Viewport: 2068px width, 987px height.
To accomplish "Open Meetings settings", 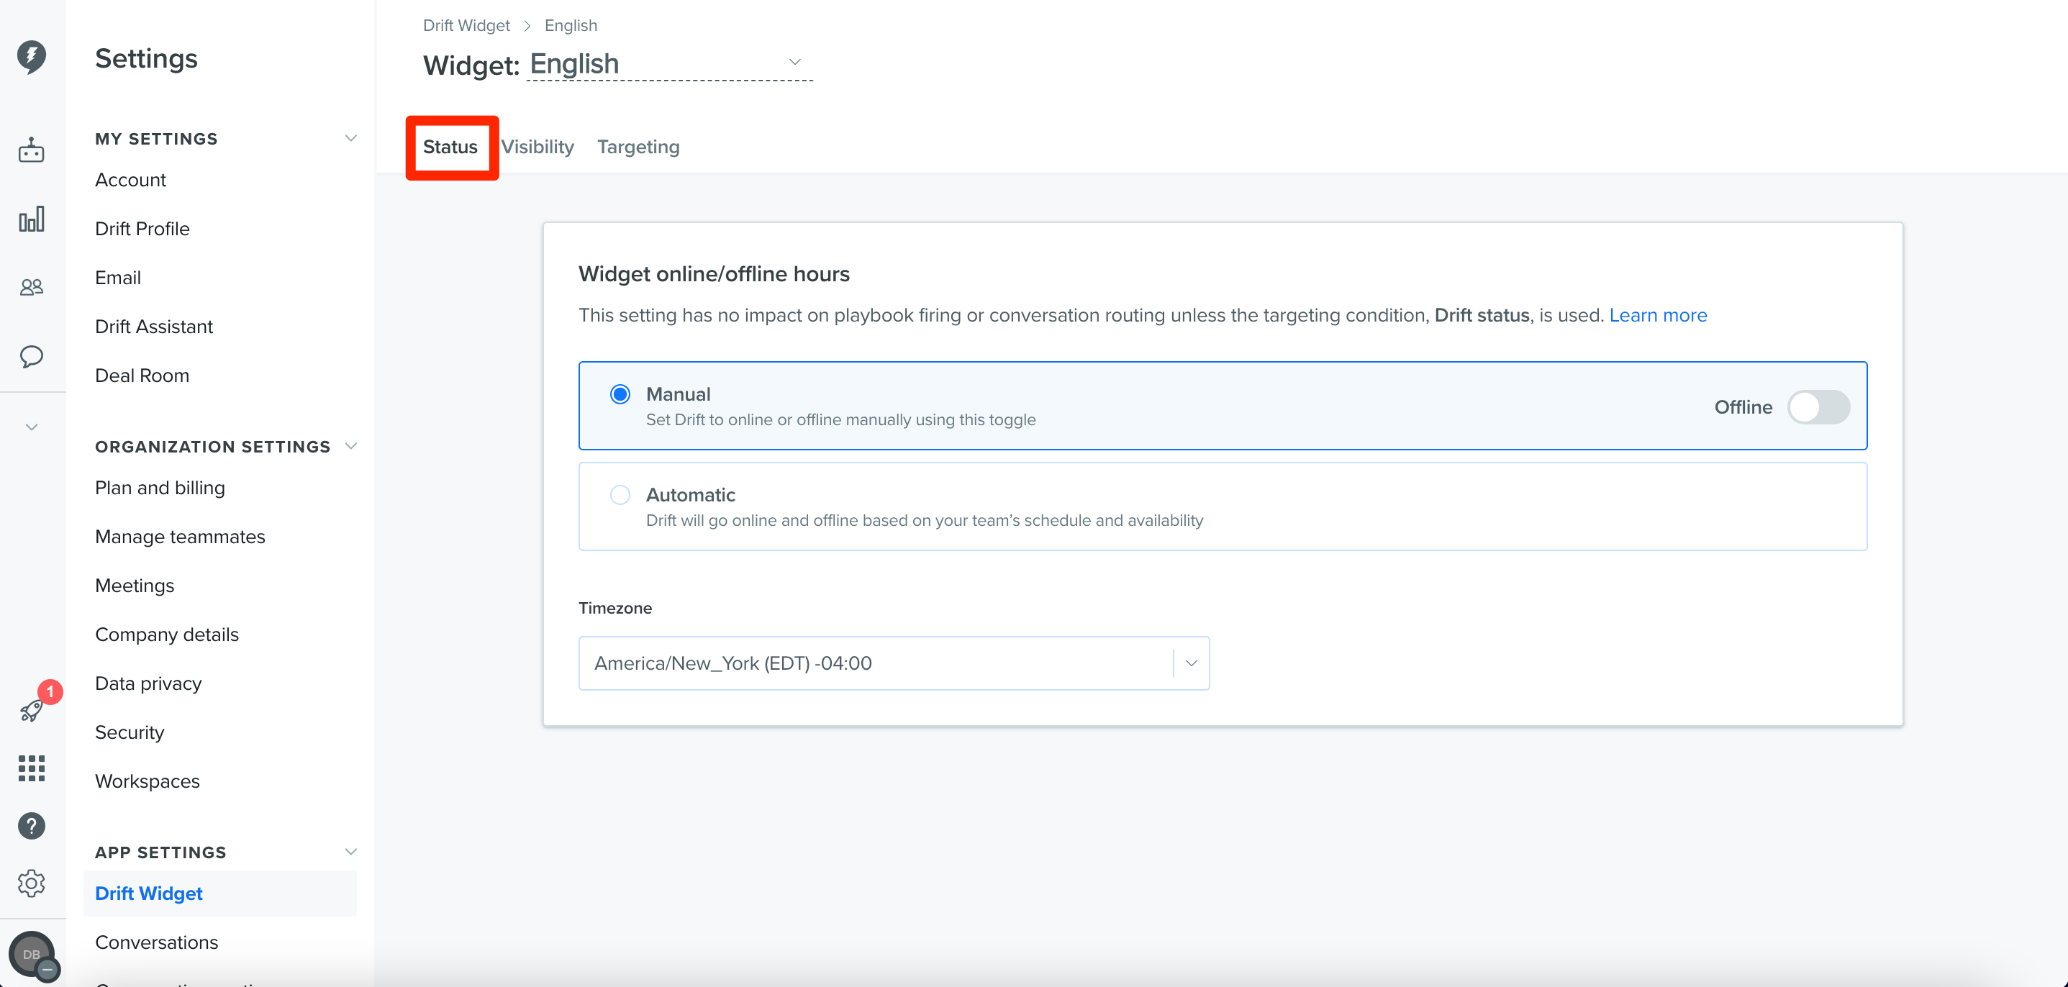I will [x=135, y=586].
